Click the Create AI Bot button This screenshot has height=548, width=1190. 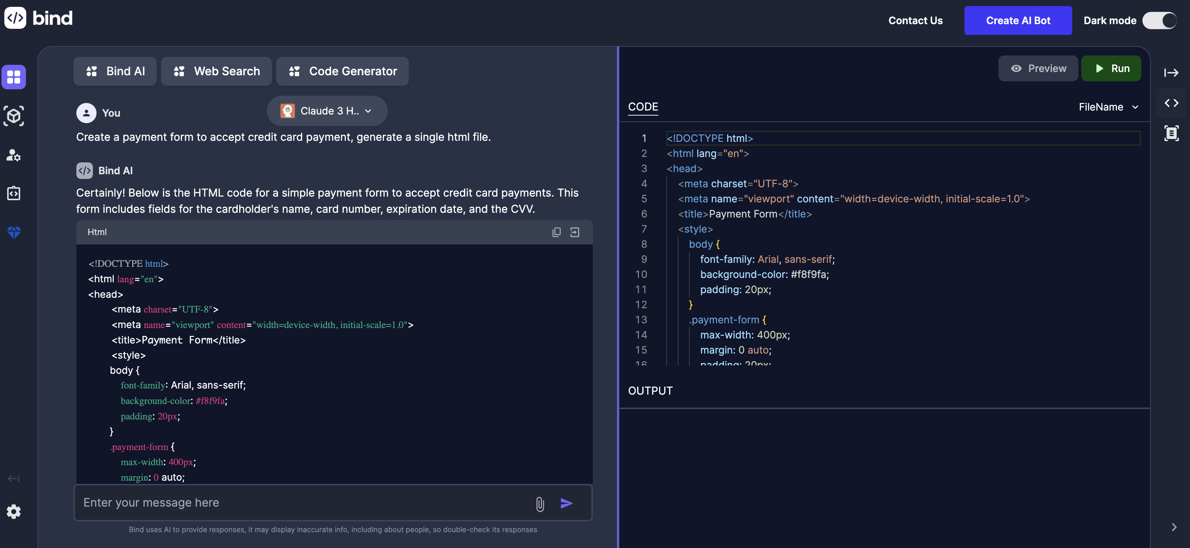coord(1018,20)
